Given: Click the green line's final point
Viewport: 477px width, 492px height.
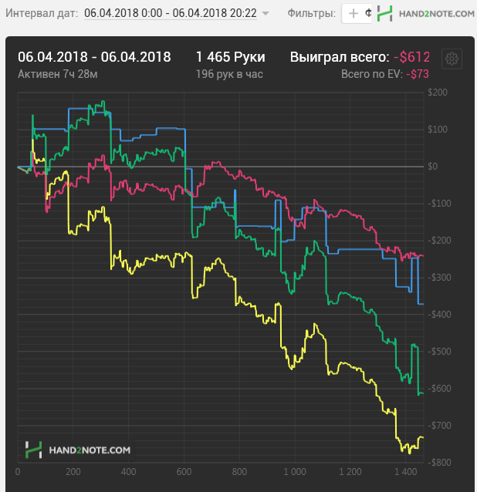Looking at the screenshot, I should coord(423,393).
